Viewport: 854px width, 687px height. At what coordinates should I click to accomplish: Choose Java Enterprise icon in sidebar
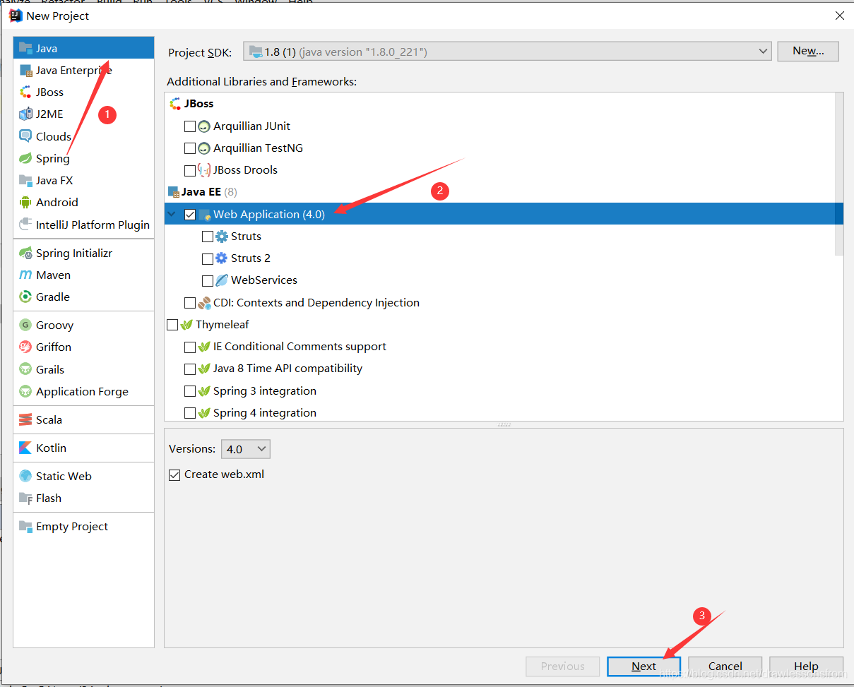point(25,70)
